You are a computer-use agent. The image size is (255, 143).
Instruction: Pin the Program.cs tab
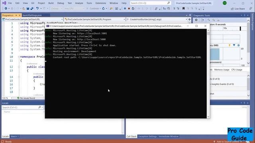pos(16,15)
